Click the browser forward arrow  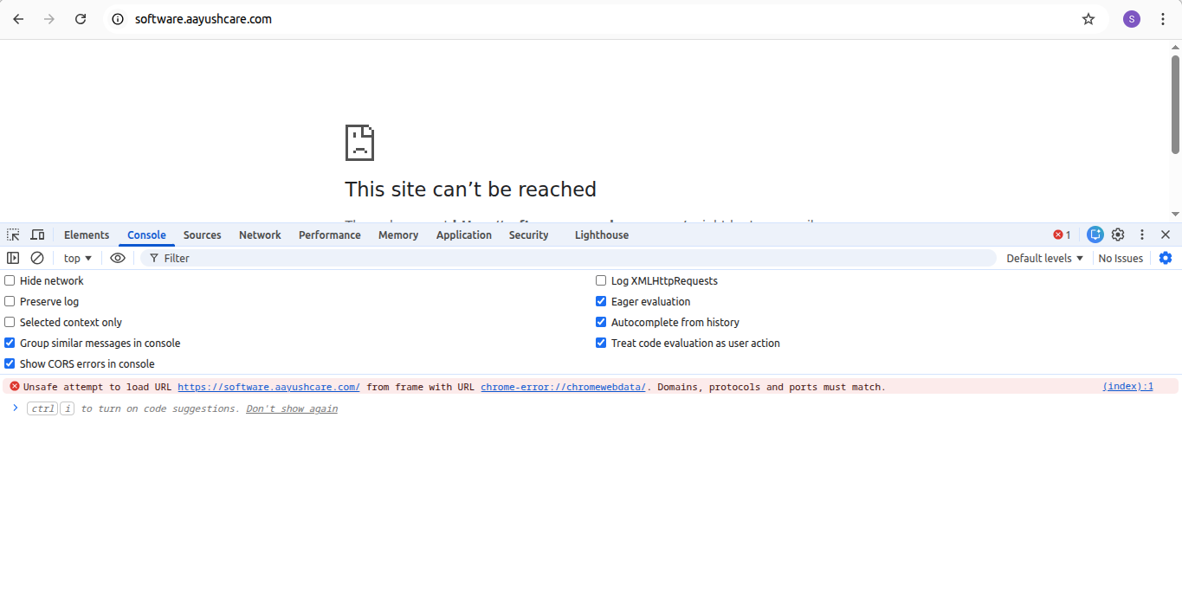[49, 19]
